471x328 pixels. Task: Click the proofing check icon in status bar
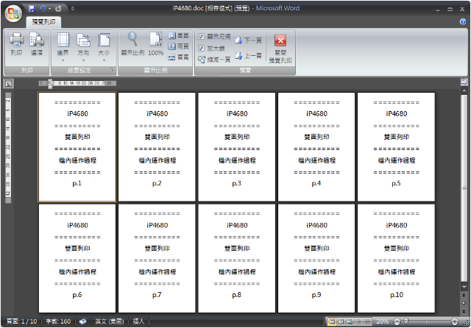(x=82, y=321)
